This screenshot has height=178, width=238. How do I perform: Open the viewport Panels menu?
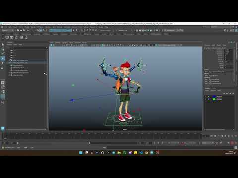click(x=84, y=43)
